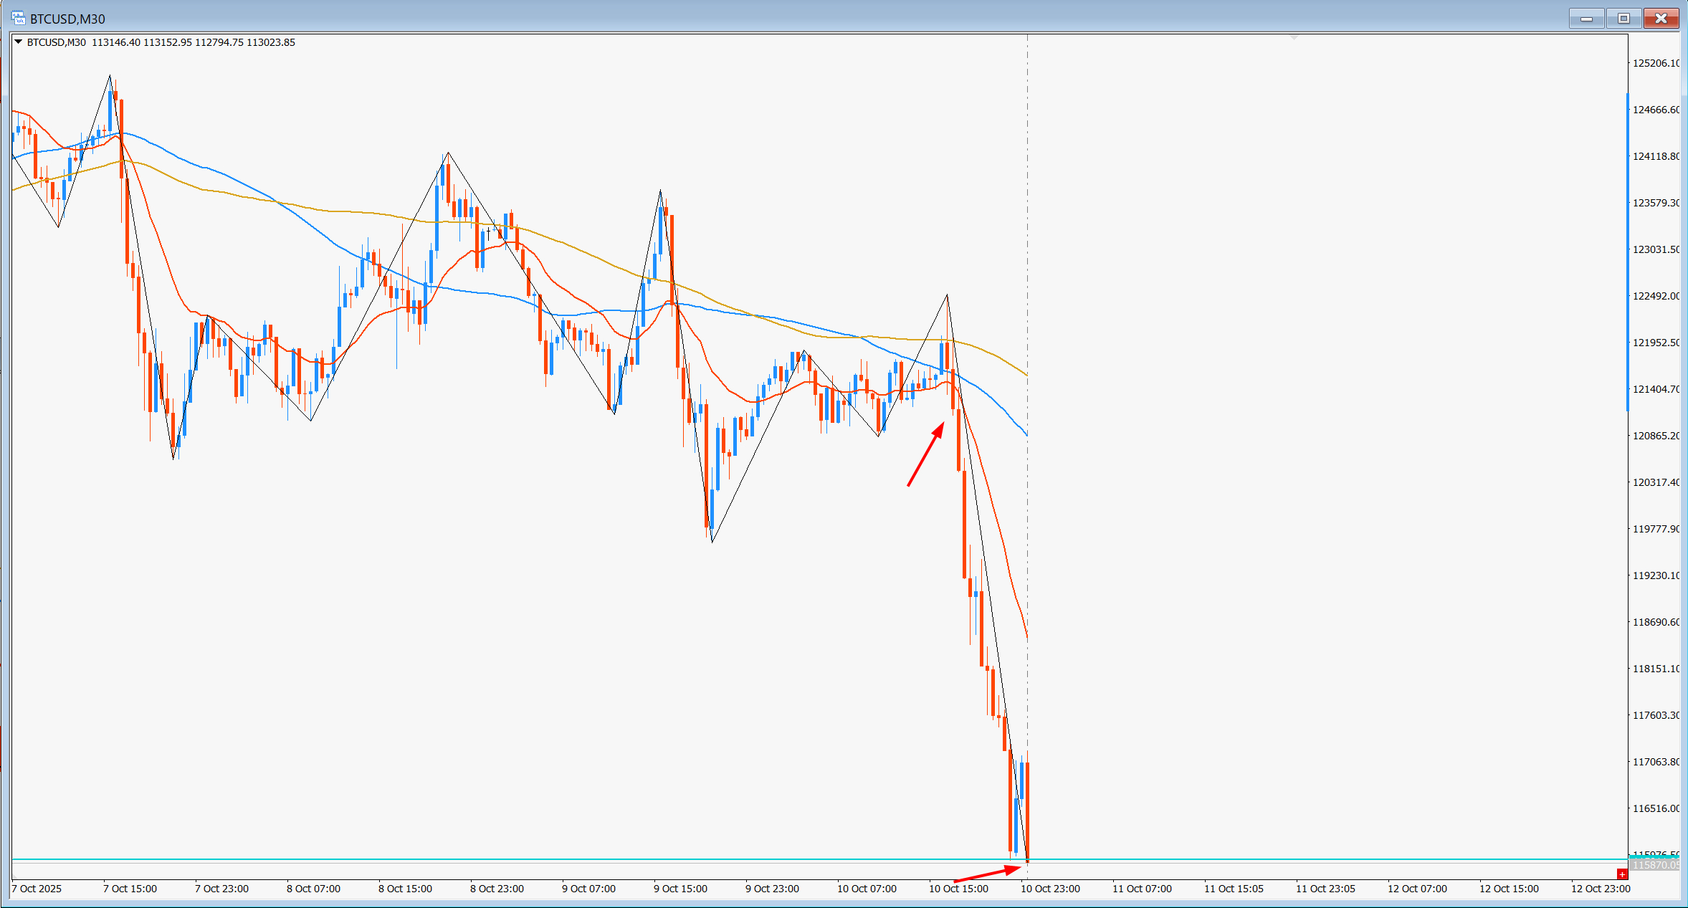1688x908 pixels.
Task: Click the 118151.1 price scale label
Action: click(x=1656, y=669)
